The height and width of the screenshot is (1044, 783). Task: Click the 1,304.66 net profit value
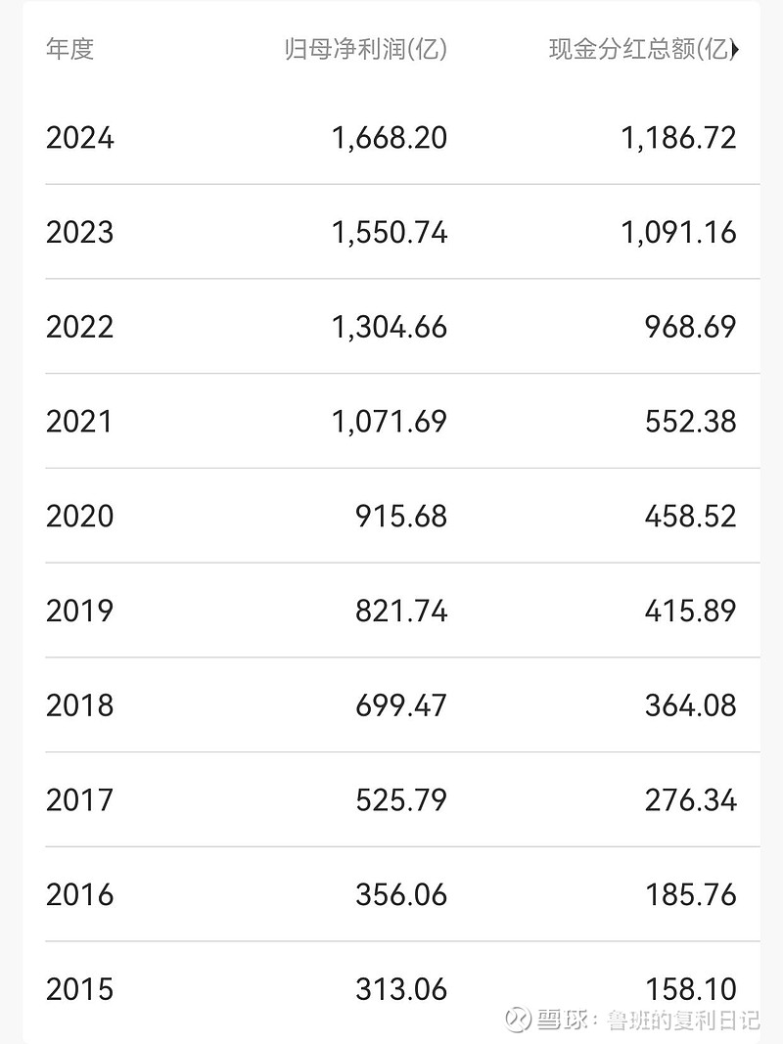click(x=389, y=327)
